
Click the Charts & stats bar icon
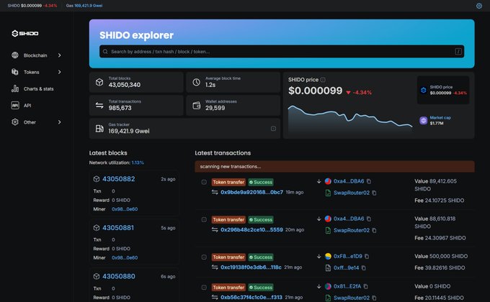pos(15,88)
